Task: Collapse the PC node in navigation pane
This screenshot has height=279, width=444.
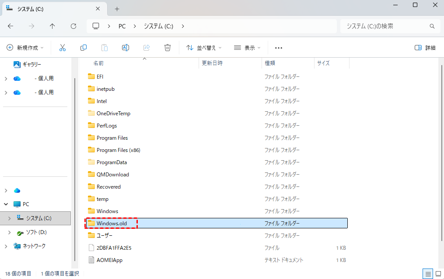Action: [6, 204]
